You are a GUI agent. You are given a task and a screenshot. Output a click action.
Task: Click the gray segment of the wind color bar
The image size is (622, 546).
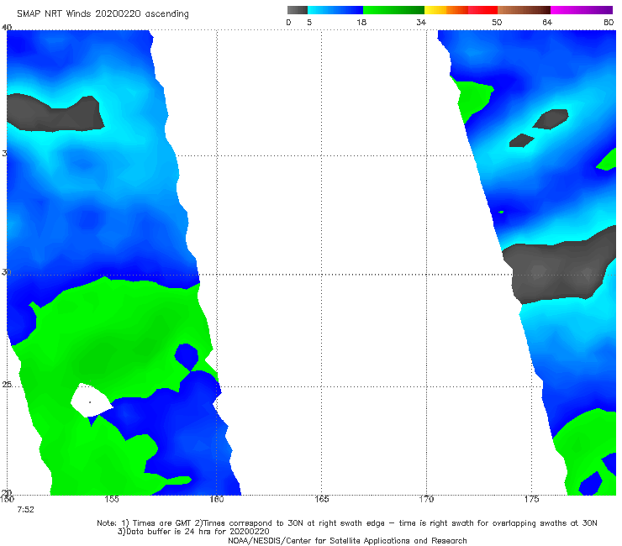298,10
